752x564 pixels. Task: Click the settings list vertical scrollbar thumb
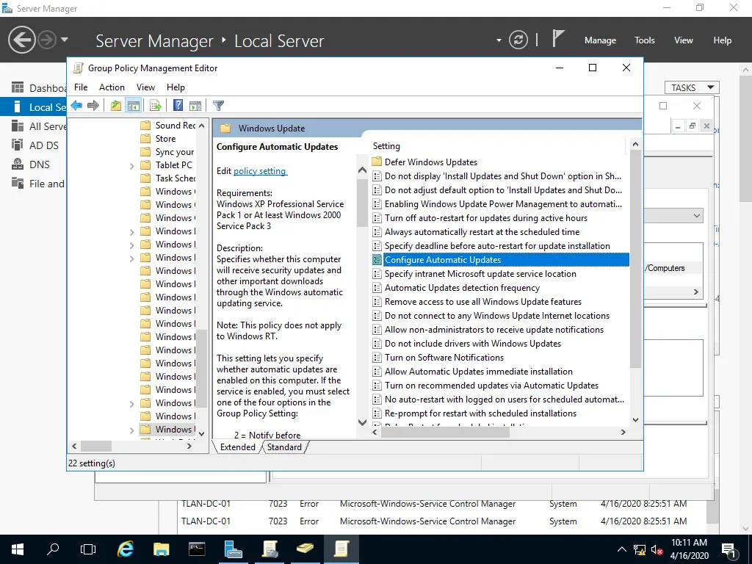pyautogui.click(x=635, y=259)
